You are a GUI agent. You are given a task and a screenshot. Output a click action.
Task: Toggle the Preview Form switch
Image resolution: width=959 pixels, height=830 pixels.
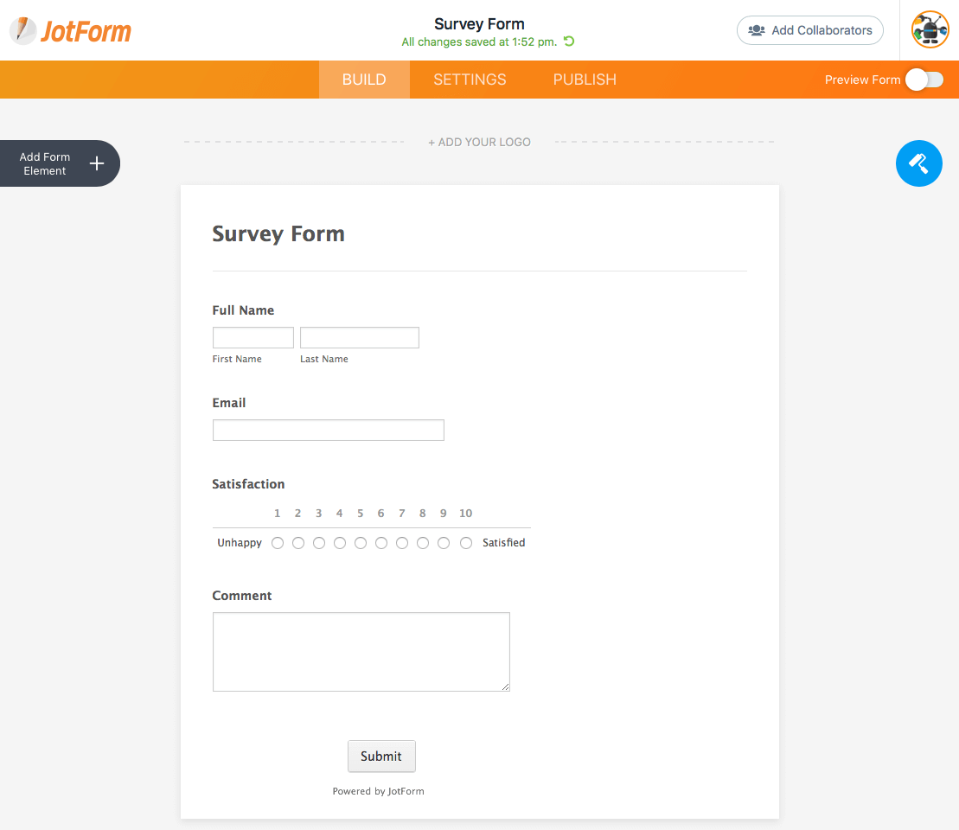coord(924,80)
